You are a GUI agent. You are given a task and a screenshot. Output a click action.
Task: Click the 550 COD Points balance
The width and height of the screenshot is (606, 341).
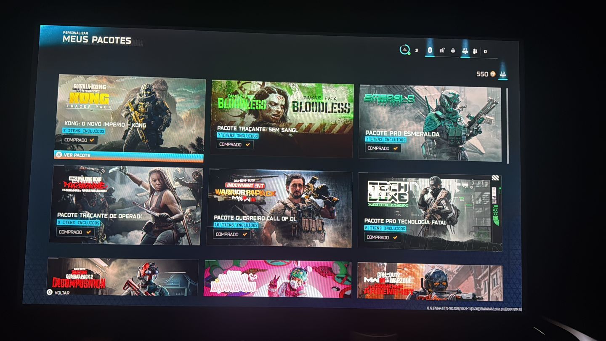(486, 74)
